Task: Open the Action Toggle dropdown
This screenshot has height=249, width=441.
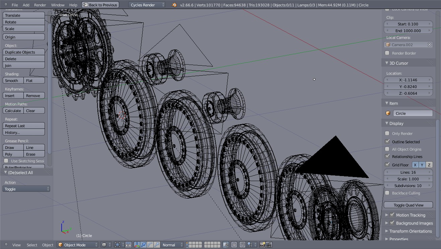Action: [x=26, y=189]
